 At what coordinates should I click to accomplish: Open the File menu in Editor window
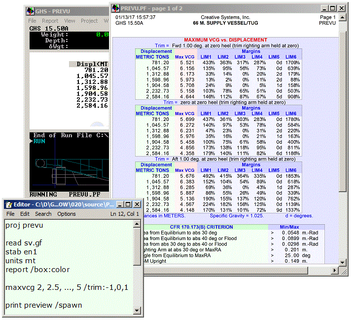pos(10,214)
